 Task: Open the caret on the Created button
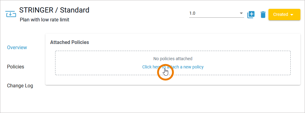[292, 15]
